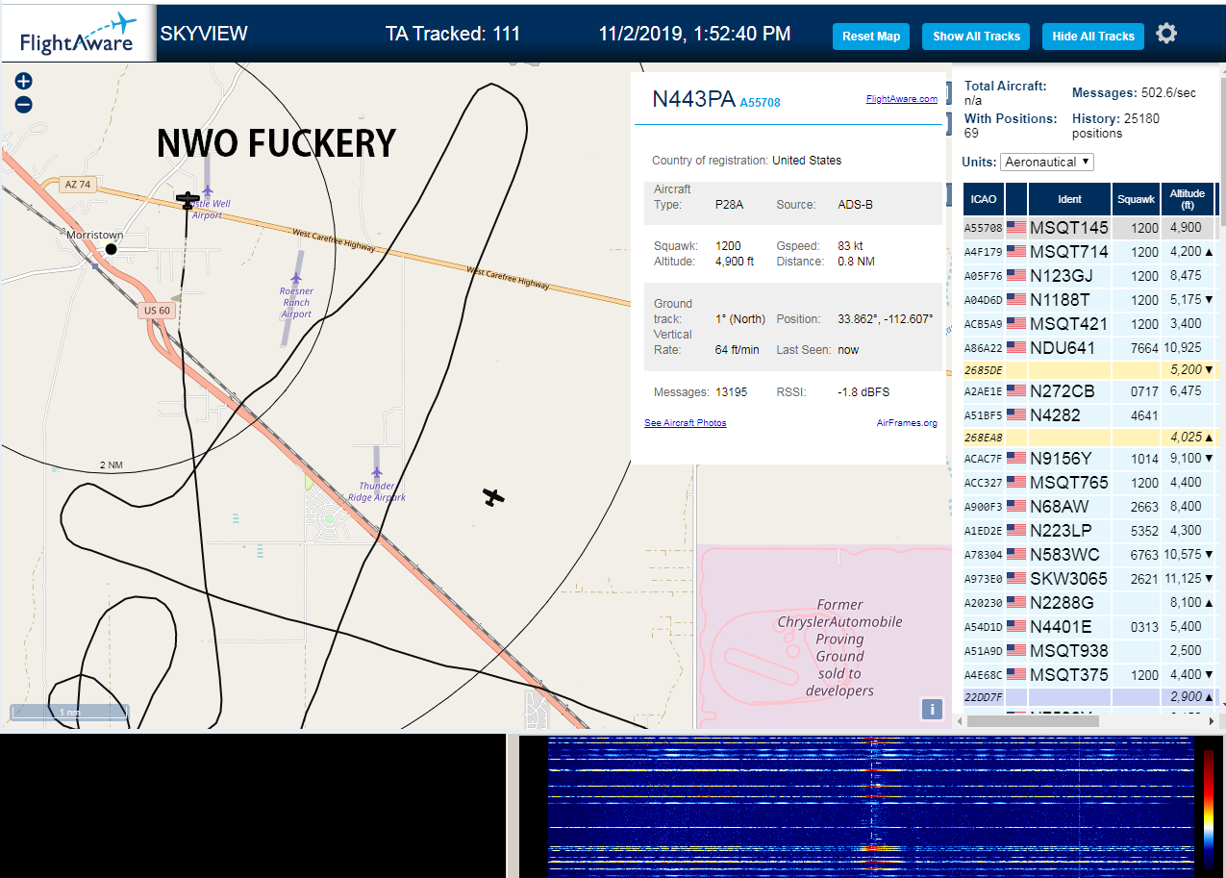Click the US flag in NDU641 row
1226x878 pixels.
[x=1016, y=348]
